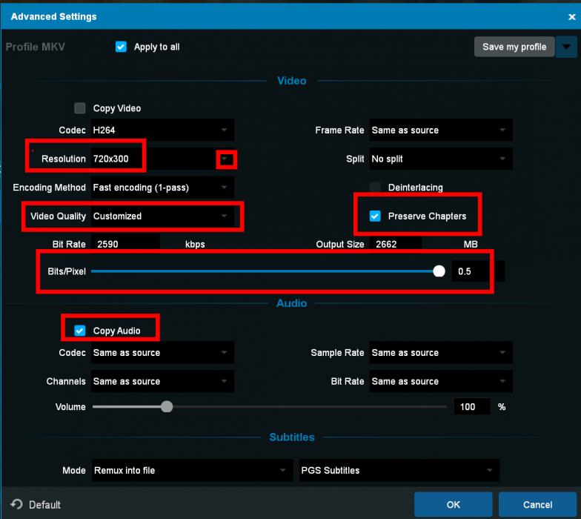Viewport: 581px width, 519px height.
Task: Uncheck the Preserve Chapters checkbox
Action: point(375,216)
